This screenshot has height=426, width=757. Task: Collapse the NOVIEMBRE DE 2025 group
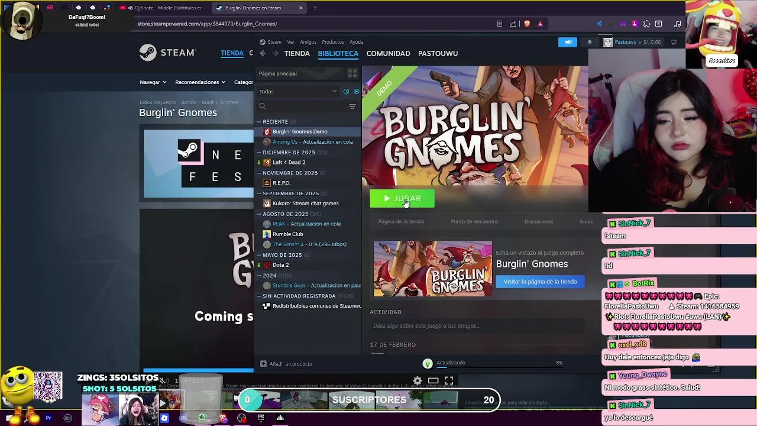[259, 173]
